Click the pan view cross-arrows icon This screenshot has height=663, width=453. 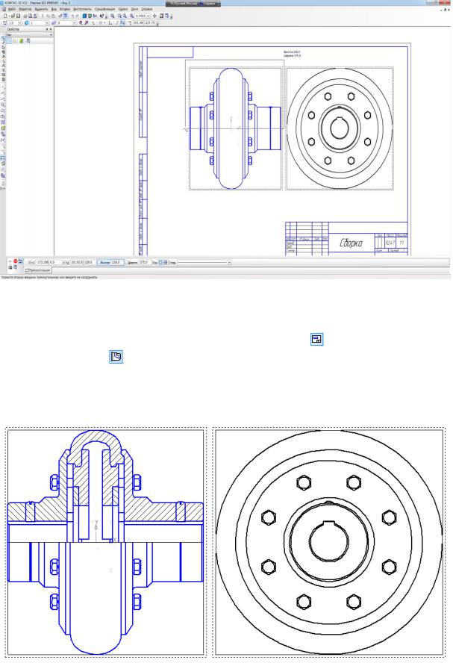point(154,16)
